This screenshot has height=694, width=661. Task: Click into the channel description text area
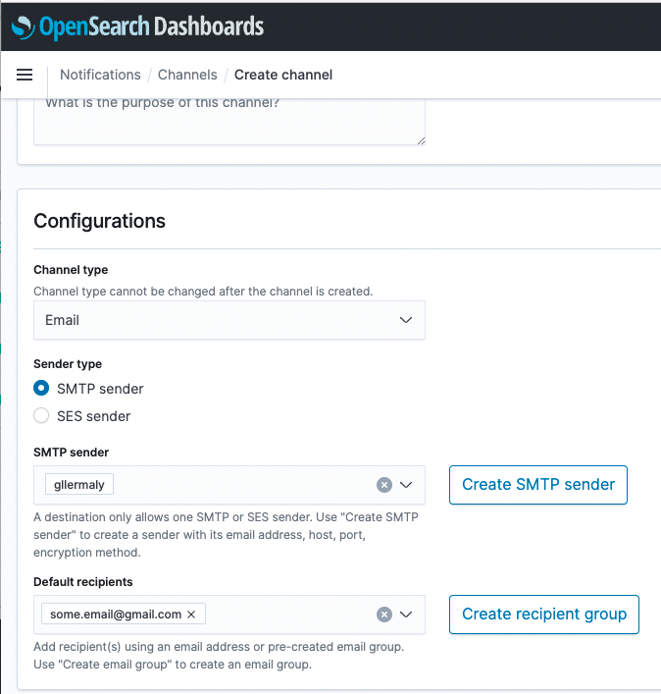(x=229, y=122)
